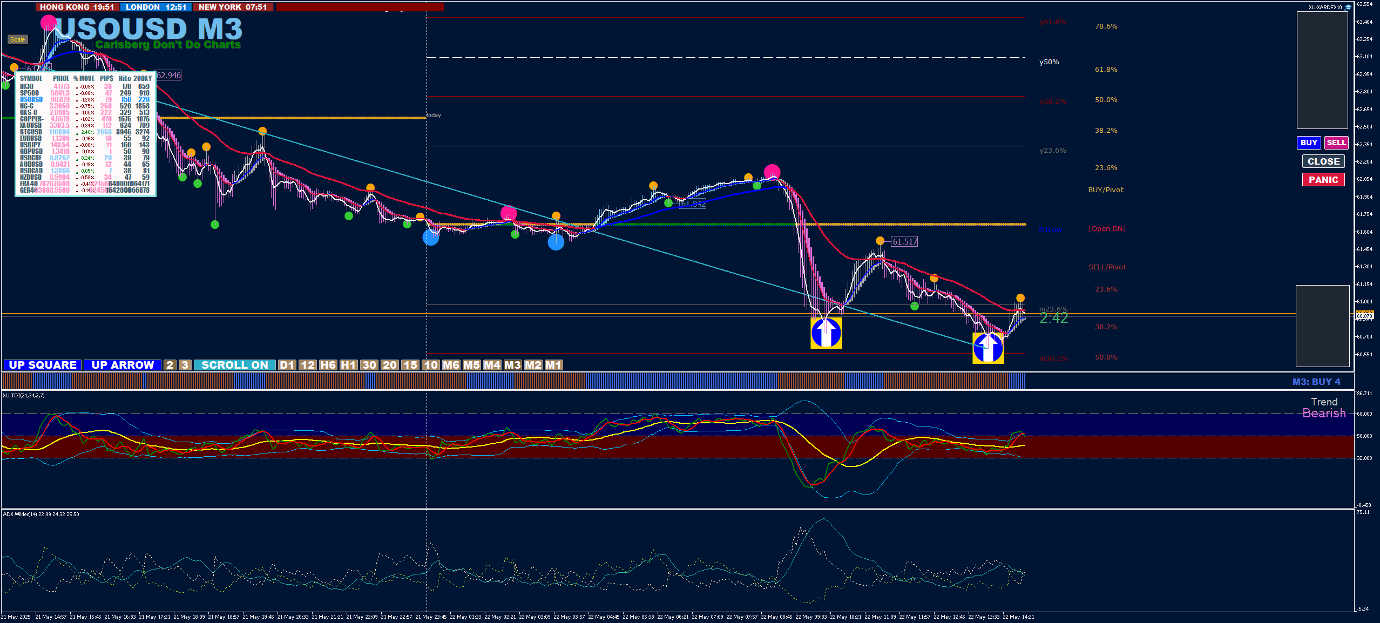Select the D1 timeframe button
Screen dimensions: 1380x623
pos(287,365)
